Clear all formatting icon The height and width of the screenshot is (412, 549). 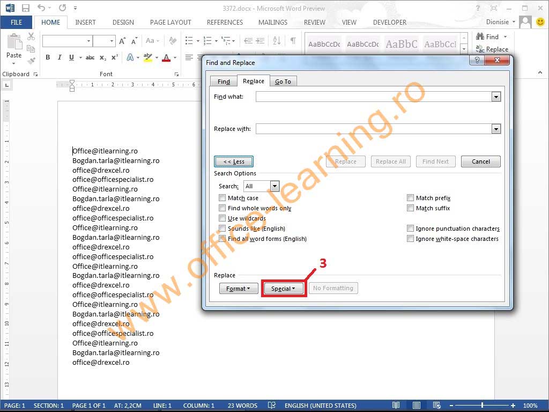(x=173, y=41)
